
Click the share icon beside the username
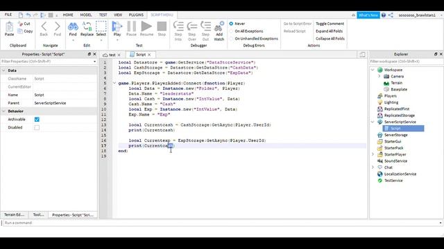391,15
